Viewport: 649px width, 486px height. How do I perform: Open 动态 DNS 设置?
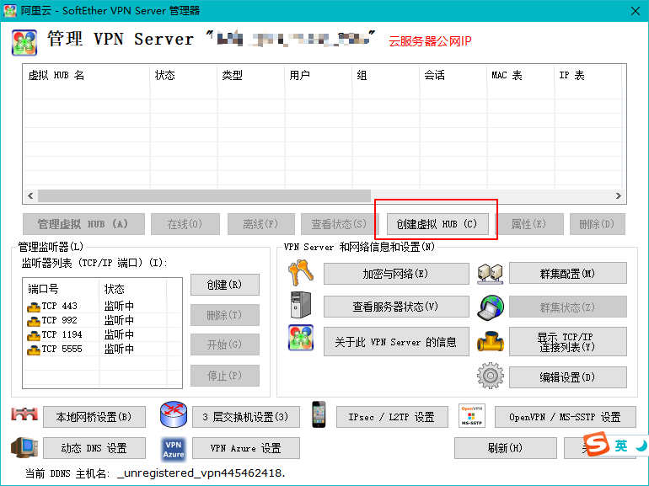(94, 448)
